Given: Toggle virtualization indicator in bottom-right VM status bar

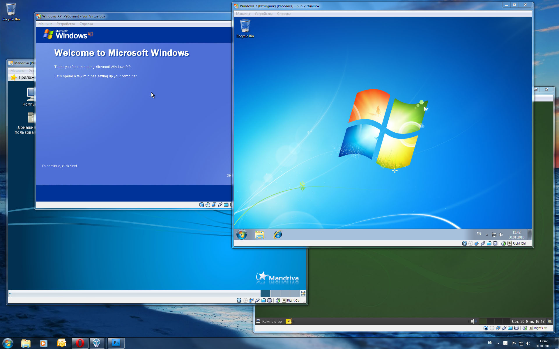Looking at the screenshot, I should (516, 328).
